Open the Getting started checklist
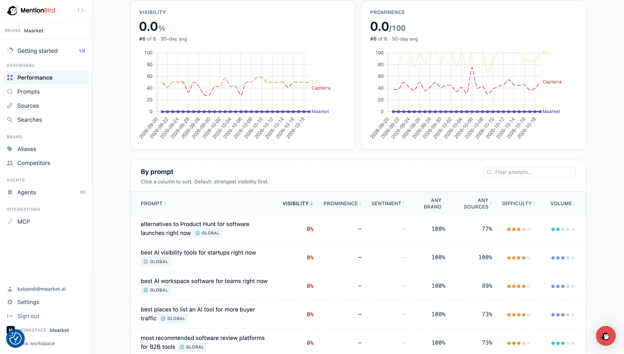 point(46,51)
